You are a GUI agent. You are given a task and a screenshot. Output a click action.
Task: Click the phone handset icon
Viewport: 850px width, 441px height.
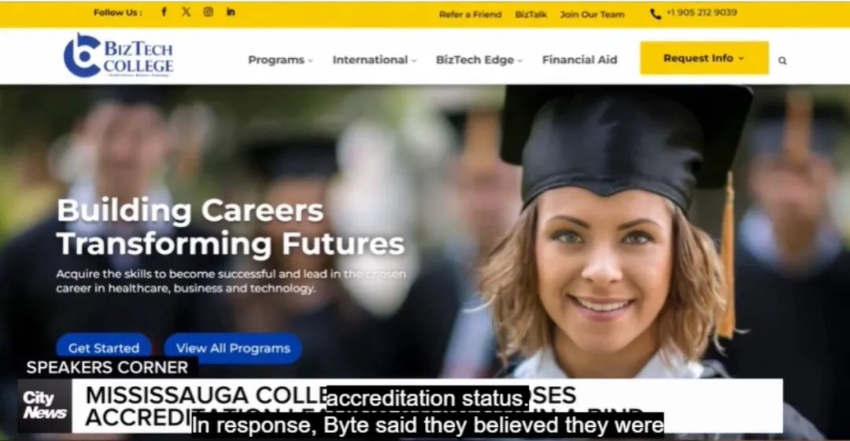tap(656, 14)
